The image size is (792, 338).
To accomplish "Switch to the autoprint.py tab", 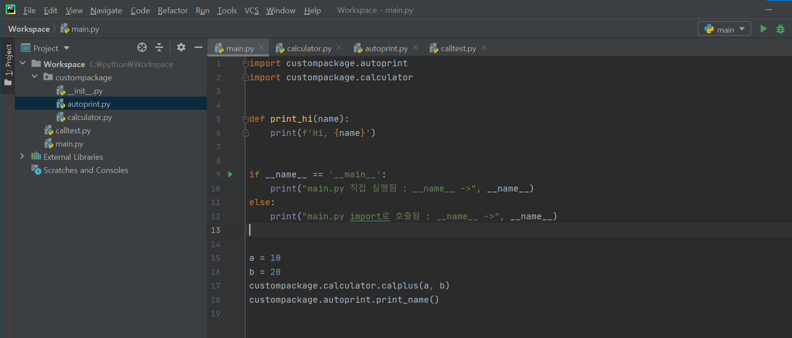I will point(385,48).
